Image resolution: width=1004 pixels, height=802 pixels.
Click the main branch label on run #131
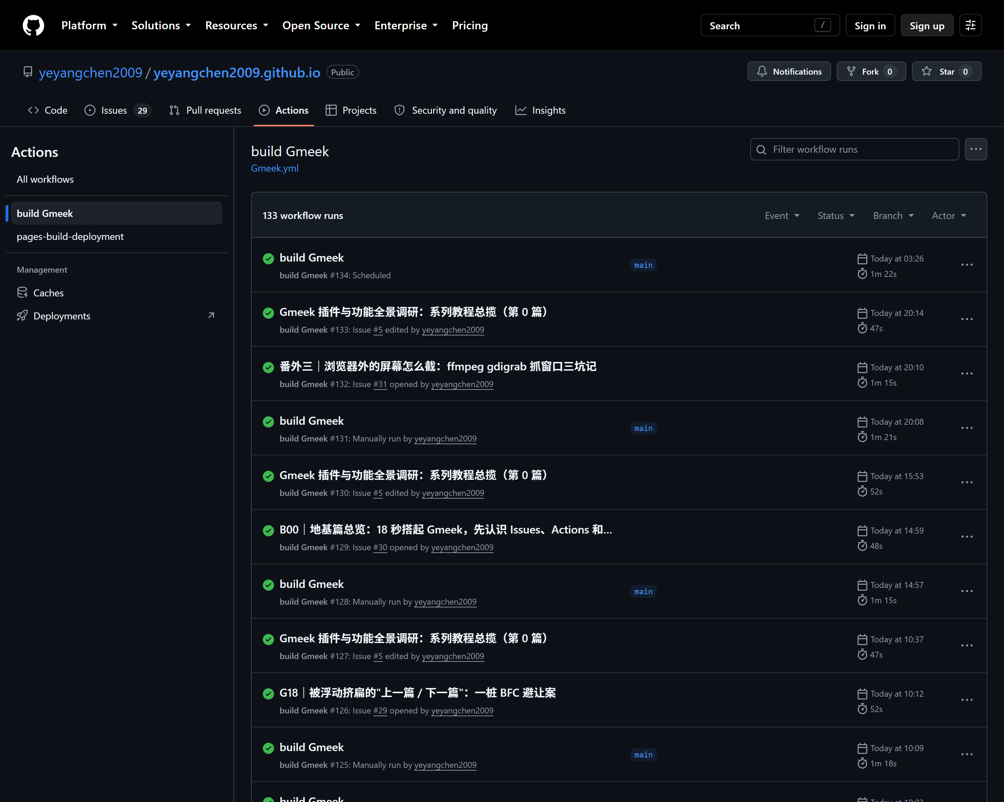(x=643, y=428)
